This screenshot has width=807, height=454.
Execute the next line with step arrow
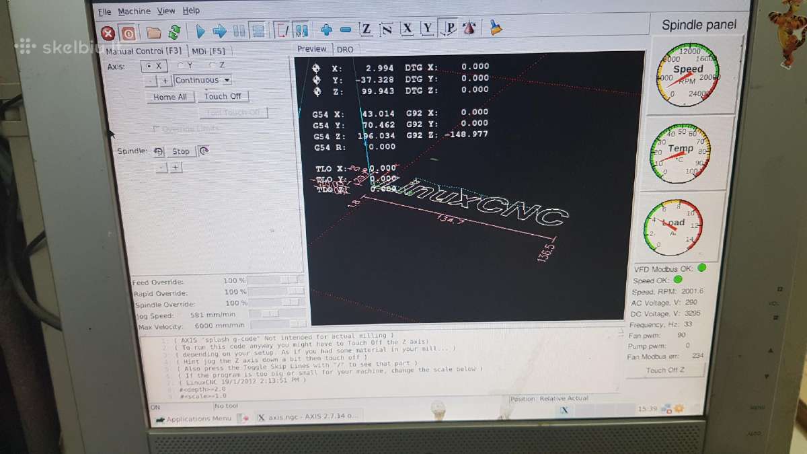coord(219,31)
